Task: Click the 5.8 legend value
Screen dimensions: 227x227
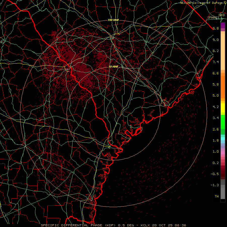Action: click(x=216, y=84)
